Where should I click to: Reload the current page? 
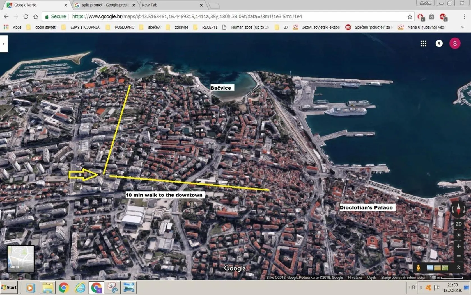[26, 17]
